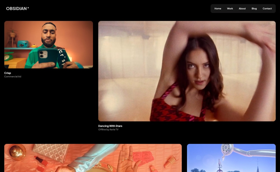
Task: Open the Contact page
Action: pyautogui.click(x=267, y=9)
